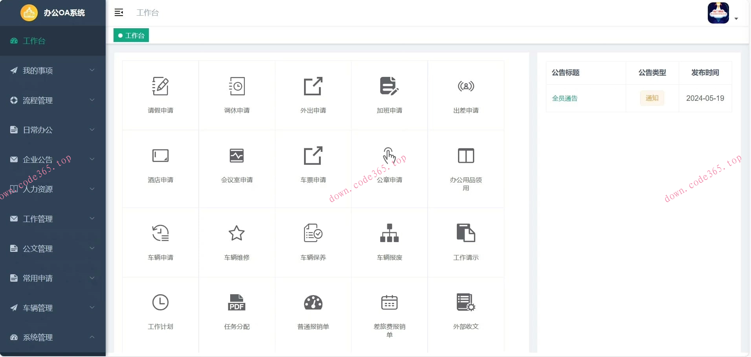Viewport: 751px width, 357px height.
Task: Open the 全员通告 announcement link
Action: point(565,98)
